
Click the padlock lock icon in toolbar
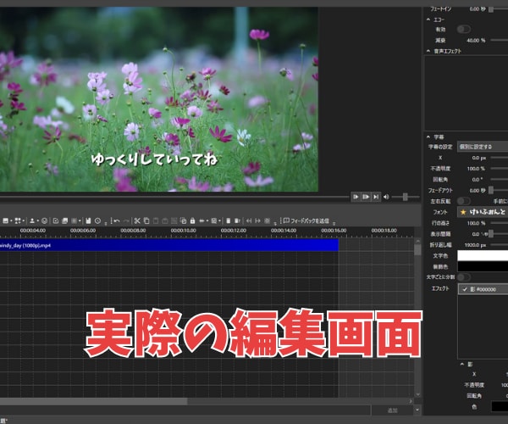pyautogui.click(x=192, y=221)
